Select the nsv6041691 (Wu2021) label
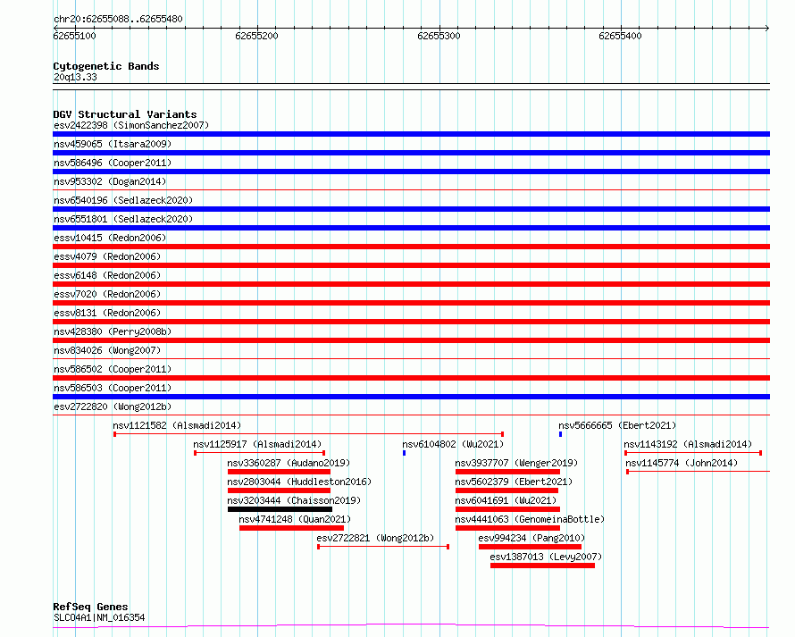This screenshot has height=637, width=795. coord(506,500)
